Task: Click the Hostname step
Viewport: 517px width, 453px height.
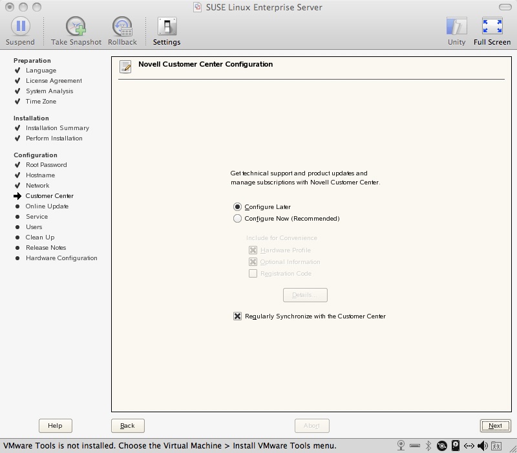Action: [40, 175]
